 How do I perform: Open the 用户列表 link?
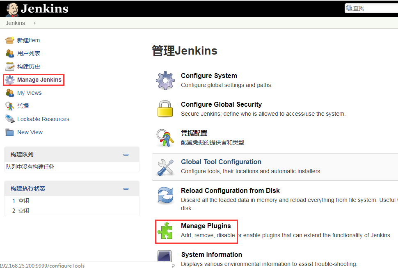pos(29,53)
